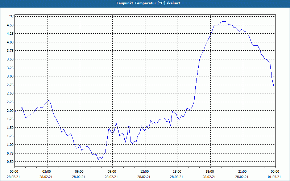This screenshot has height=181, width=290.
Task: Select the 28.02.21 date under 18:00
Action: [209, 177]
